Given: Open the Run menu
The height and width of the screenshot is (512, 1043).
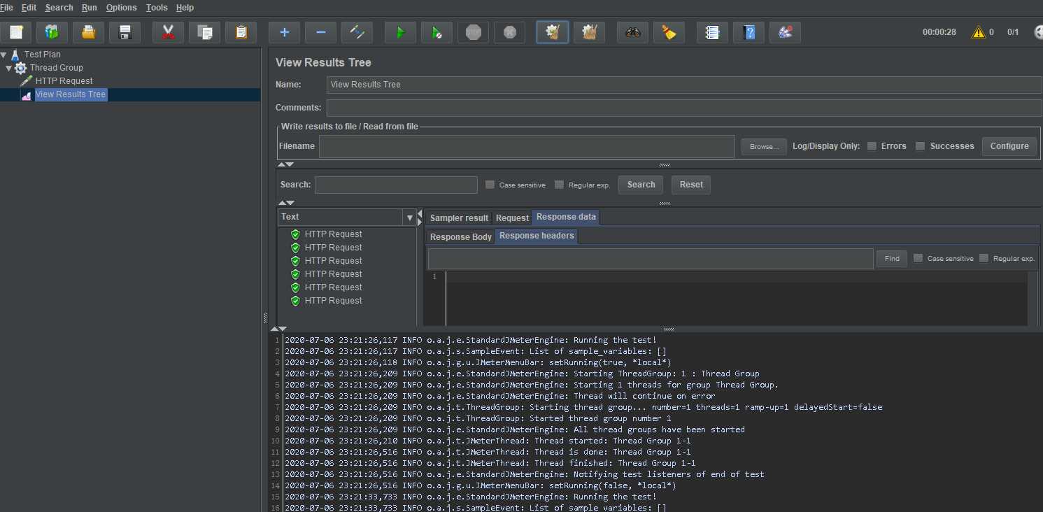Looking at the screenshot, I should pos(90,8).
